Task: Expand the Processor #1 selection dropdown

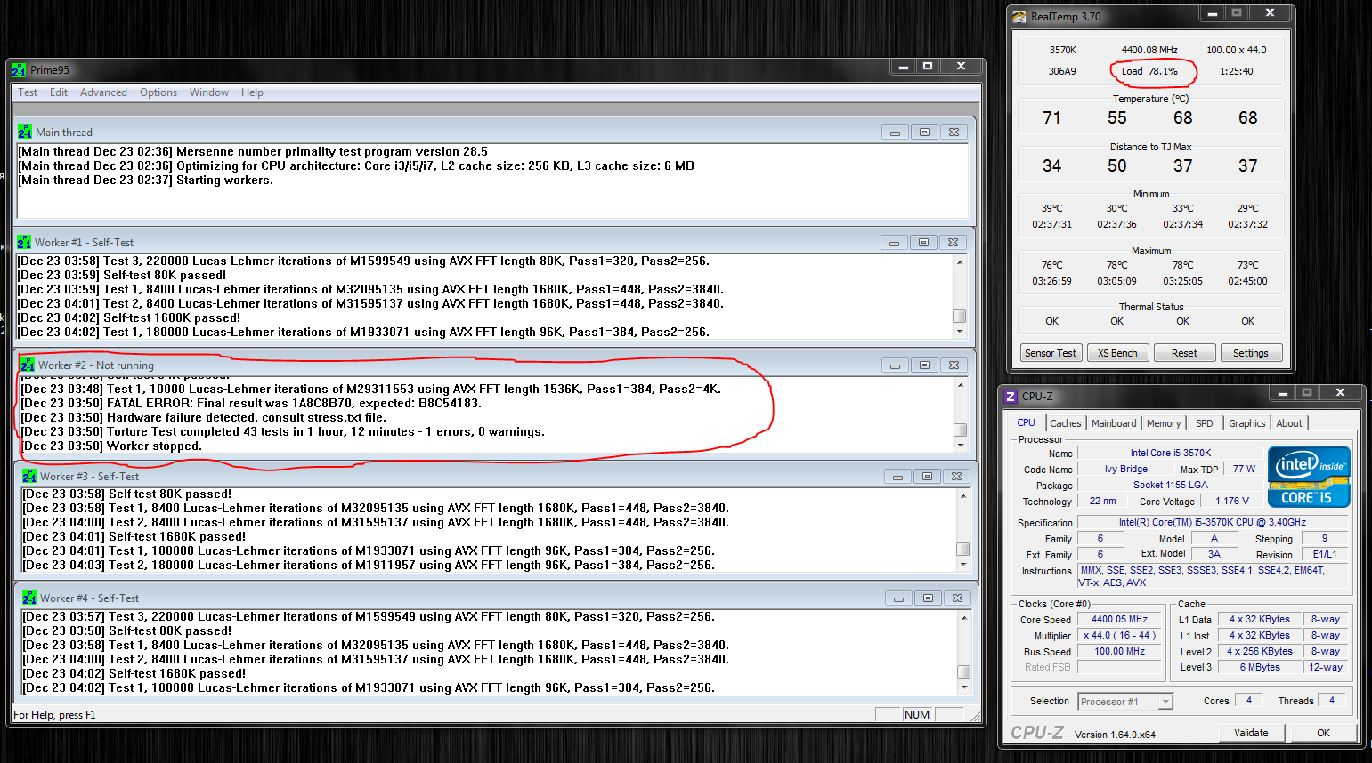Action: pyautogui.click(x=1165, y=702)
